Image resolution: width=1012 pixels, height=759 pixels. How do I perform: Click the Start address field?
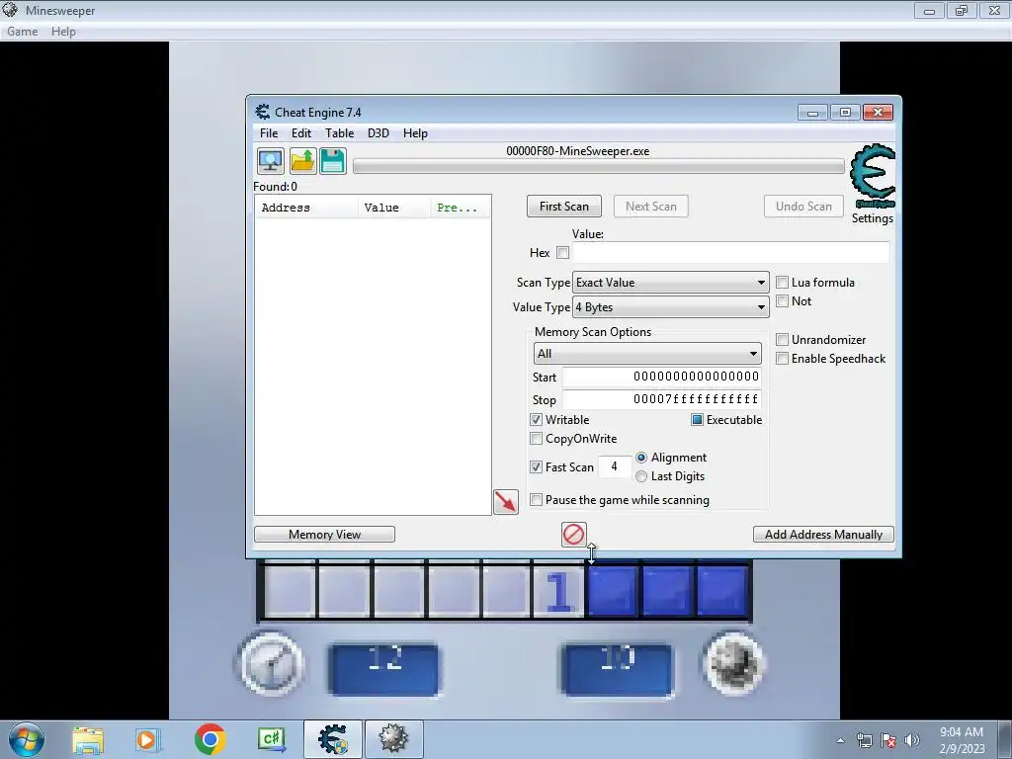point(662,377)
